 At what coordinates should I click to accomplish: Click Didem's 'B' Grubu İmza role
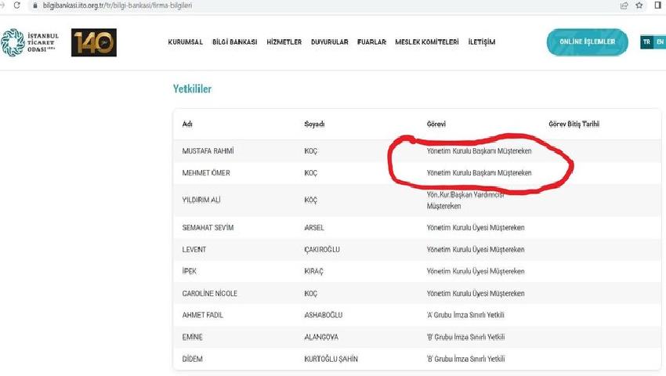pyautogui.click(x=465, y=359)
